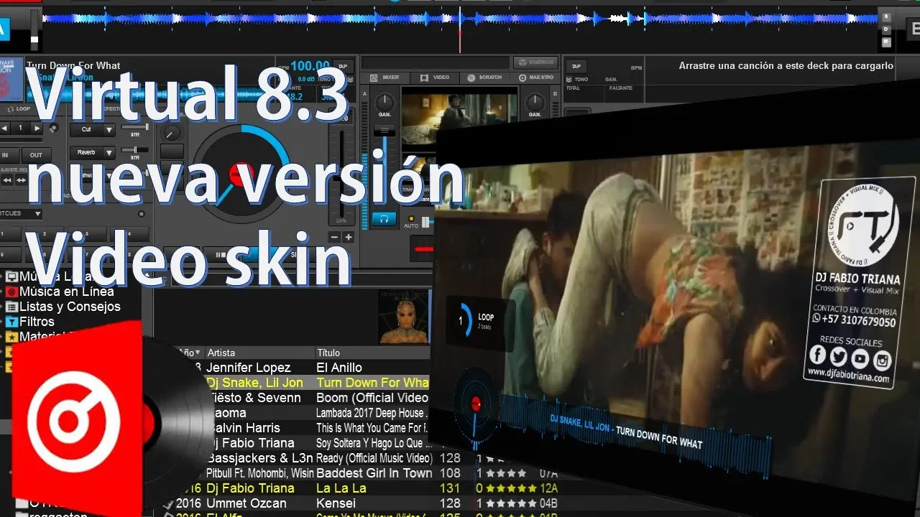Trigger hotcue pad 1
The width and height of the screenshot is (920, 517).
tap(10, 235)
